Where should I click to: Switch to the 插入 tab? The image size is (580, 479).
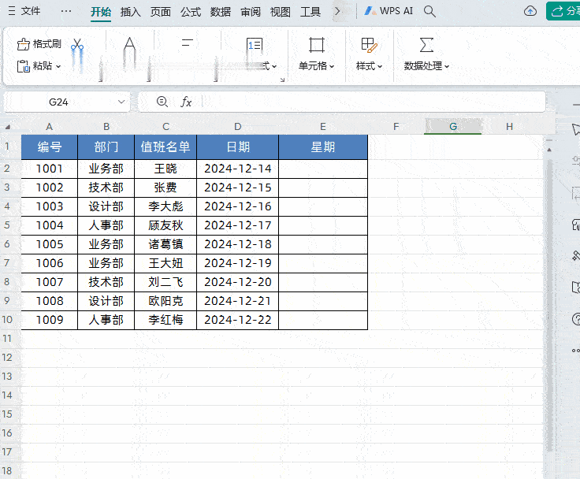click(130, 12)
